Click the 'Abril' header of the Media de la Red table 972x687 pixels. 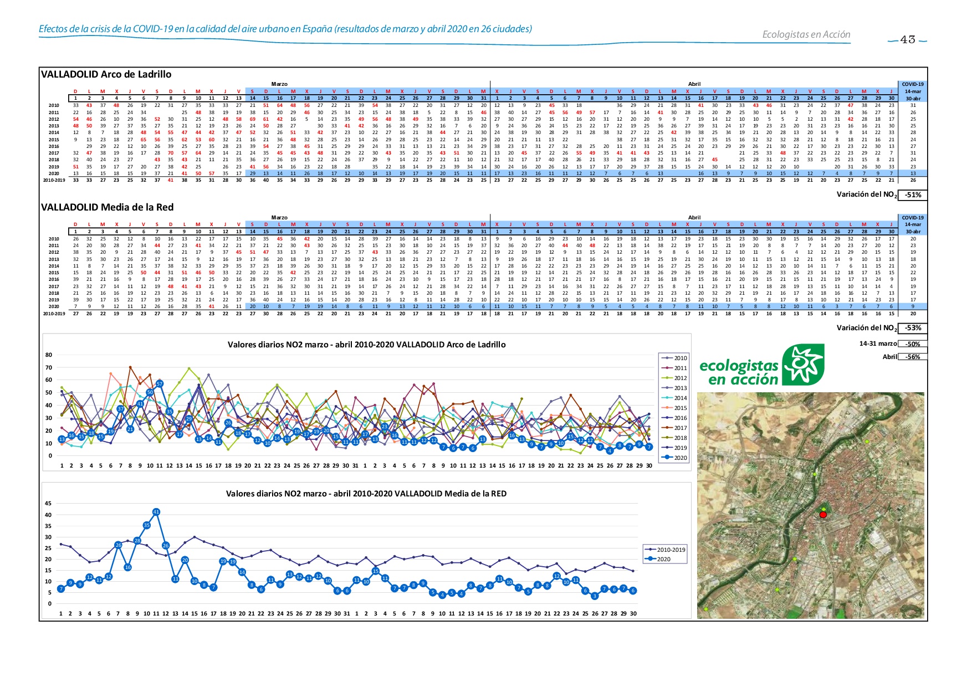tap(694, 217)
